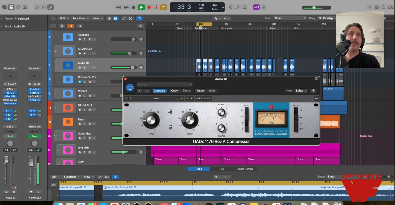Viewport: 395px width, 205px height.
Task: Click Undo in the plugin header
Action: (200, 91)
